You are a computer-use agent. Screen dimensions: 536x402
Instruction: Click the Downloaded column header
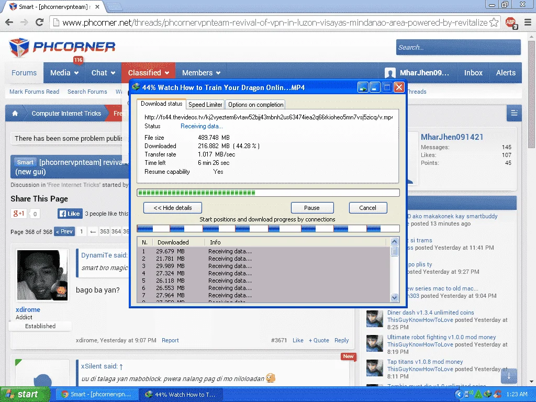178,242
